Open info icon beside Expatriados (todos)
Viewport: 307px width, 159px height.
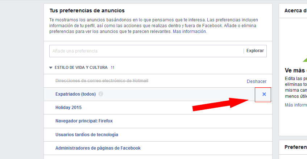101,94
